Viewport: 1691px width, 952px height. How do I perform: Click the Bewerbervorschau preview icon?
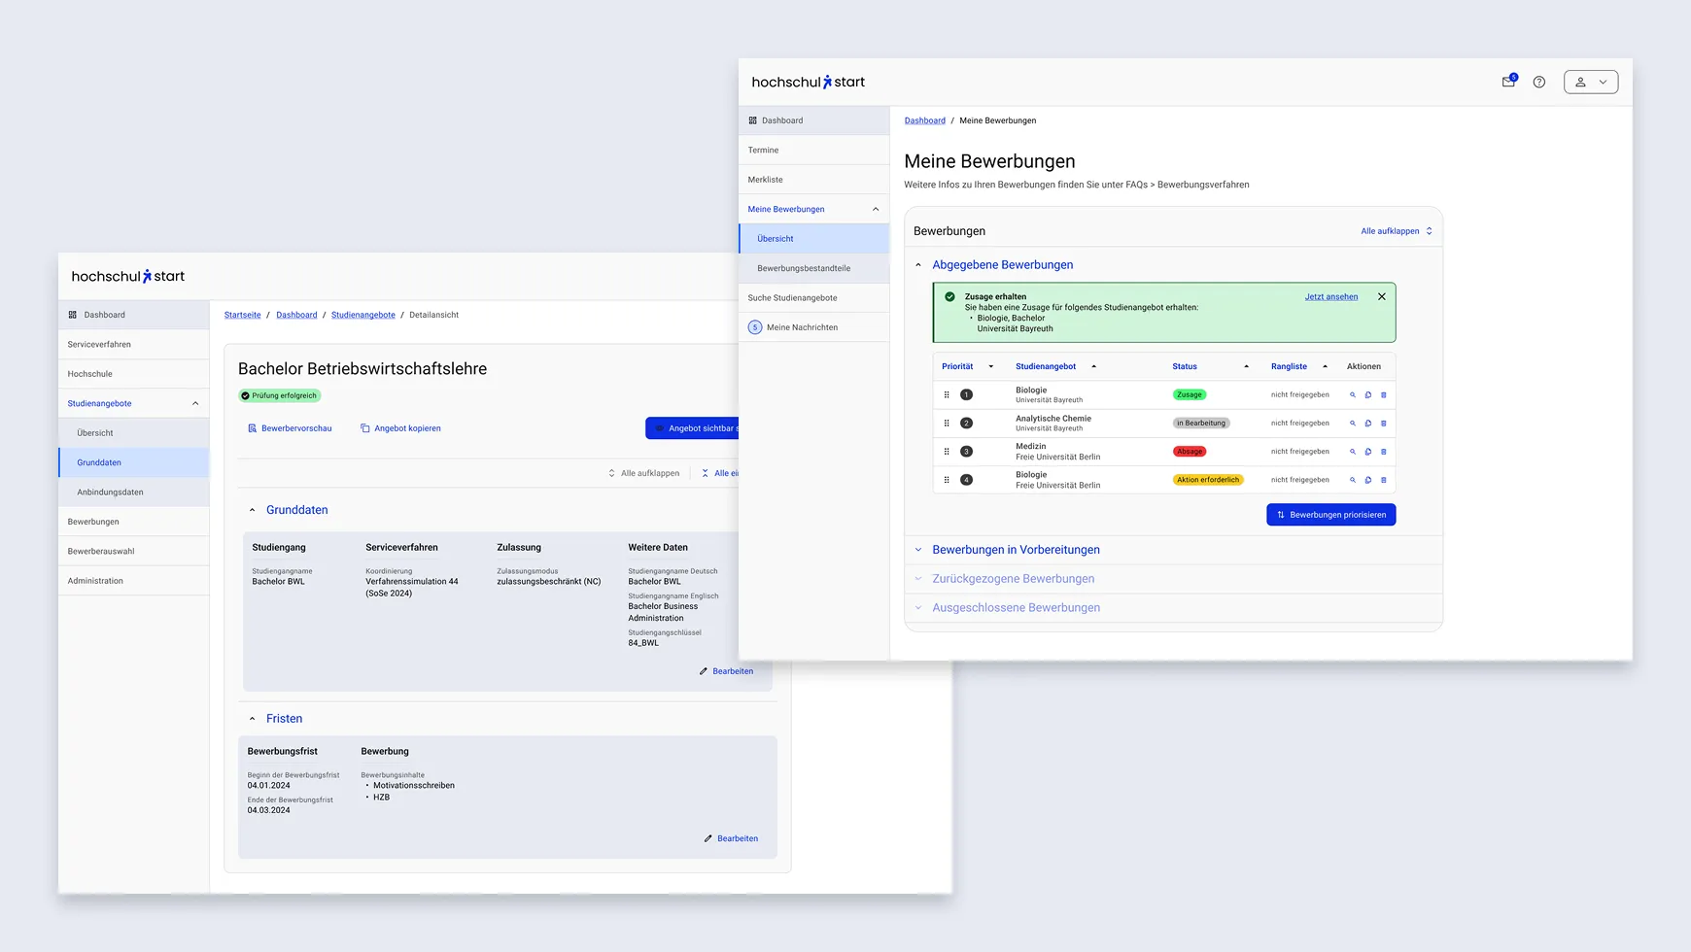253,428
